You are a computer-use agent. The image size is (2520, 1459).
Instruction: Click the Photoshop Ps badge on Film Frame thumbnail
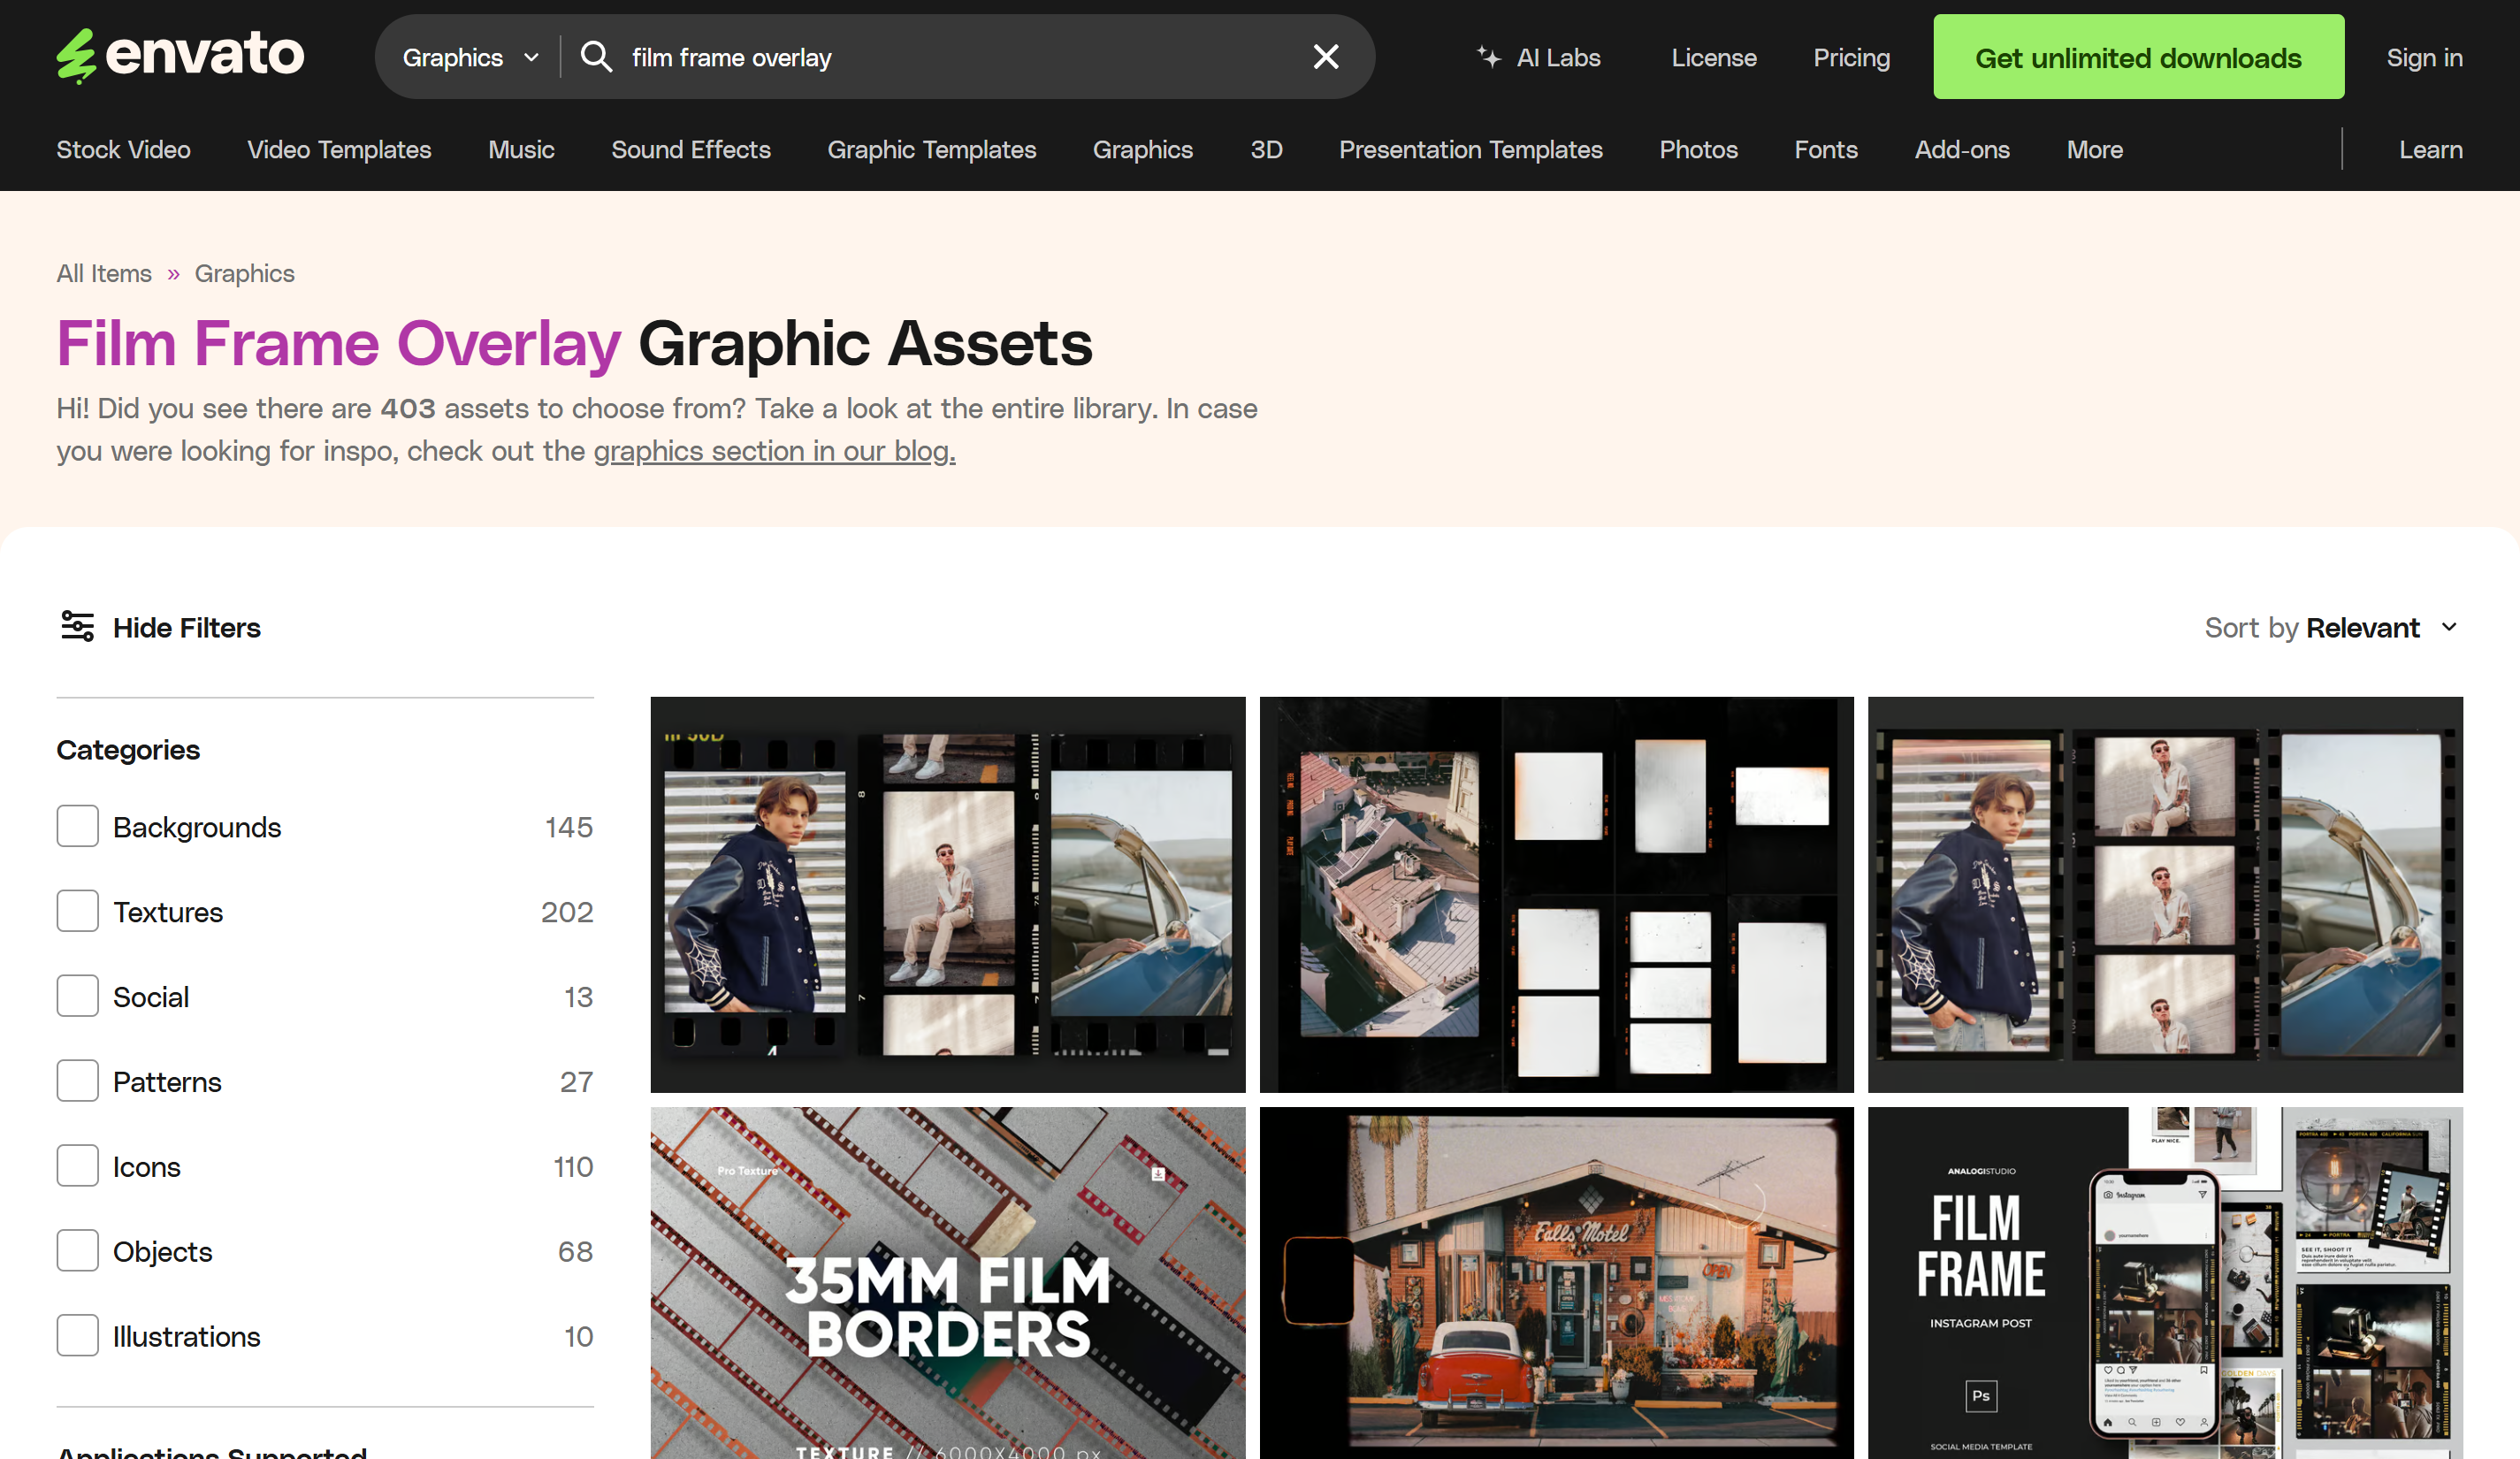pos(1980,1395)
